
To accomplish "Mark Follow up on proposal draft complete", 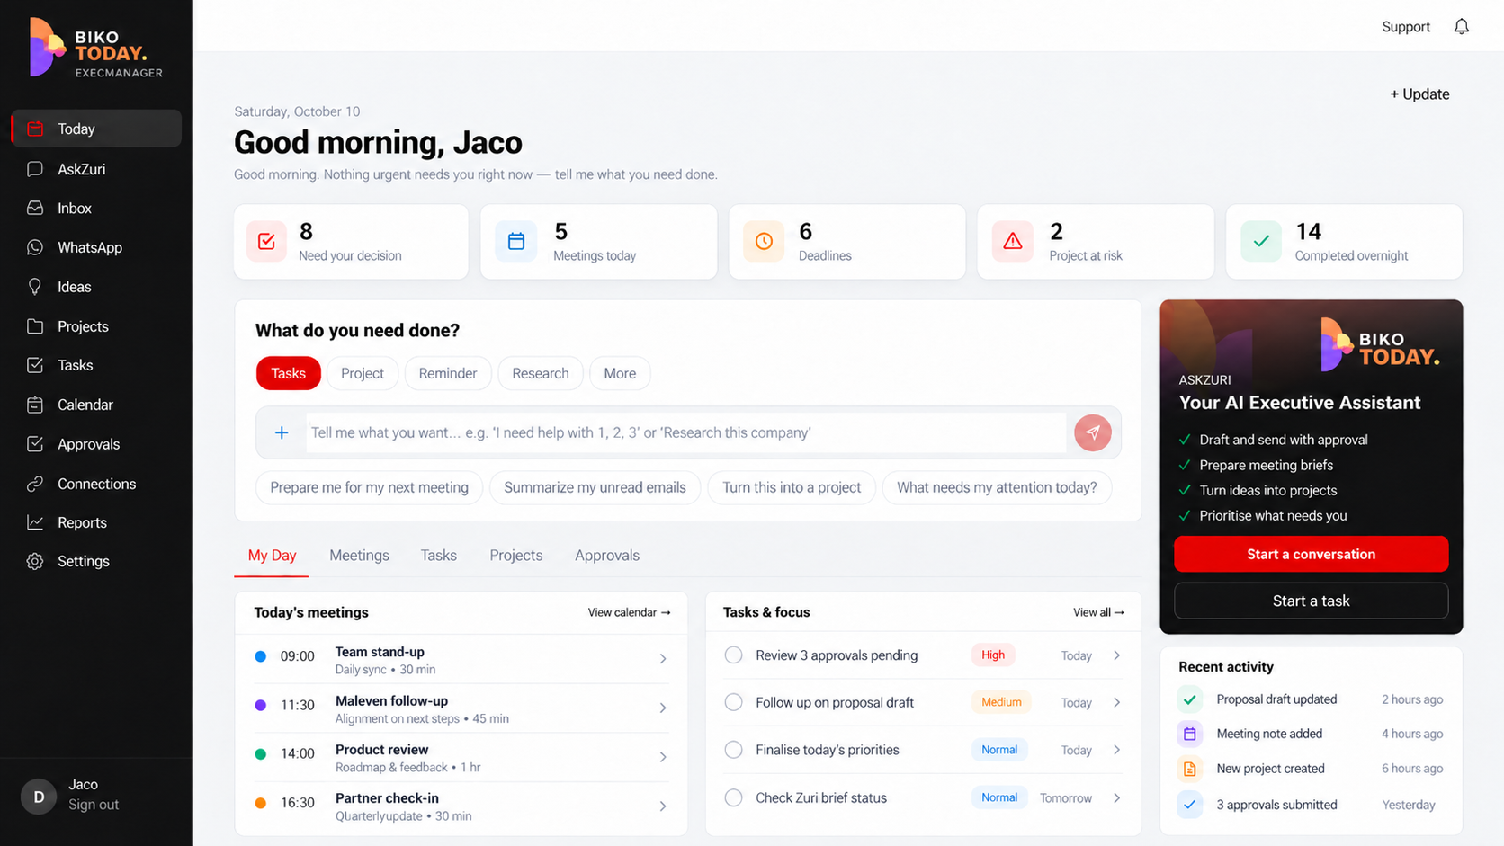I will 734,702.
